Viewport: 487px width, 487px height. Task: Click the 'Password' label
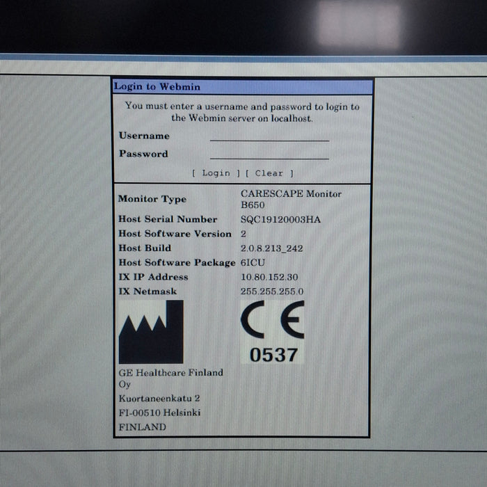point(143,154)
